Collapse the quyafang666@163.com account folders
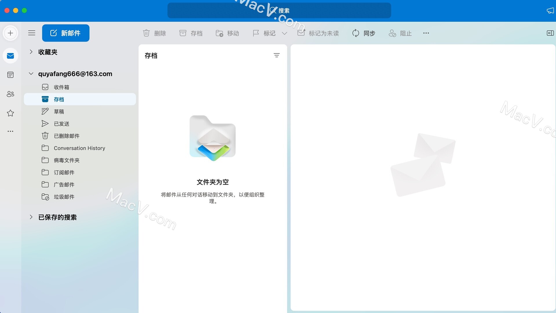 (x=31, y=73)
